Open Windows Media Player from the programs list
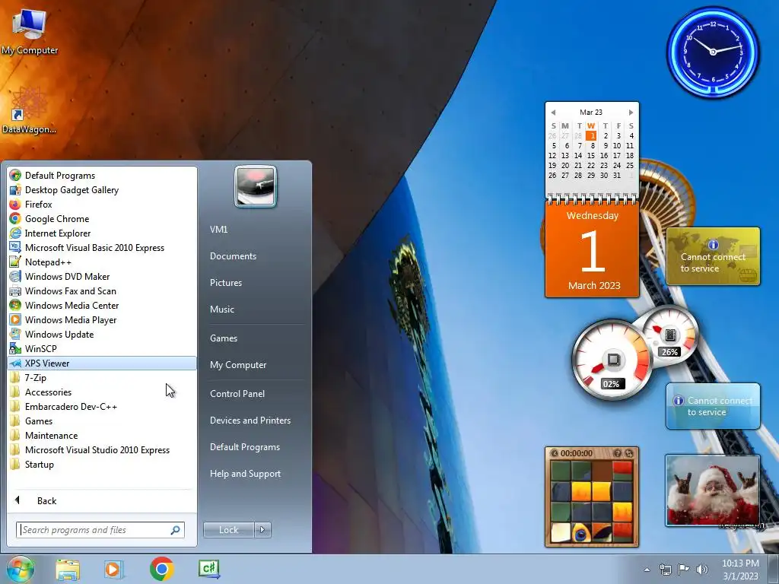Image resolution: width=779 pixels, height=584 pixels. point(102,319)
